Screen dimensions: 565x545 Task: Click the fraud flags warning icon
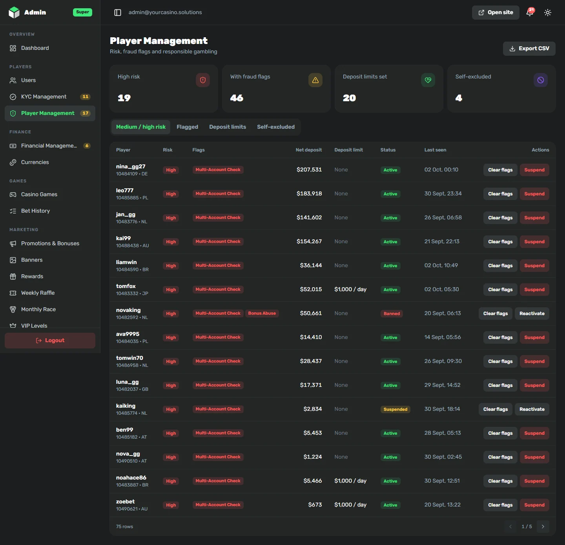click(x=315, y=80)
